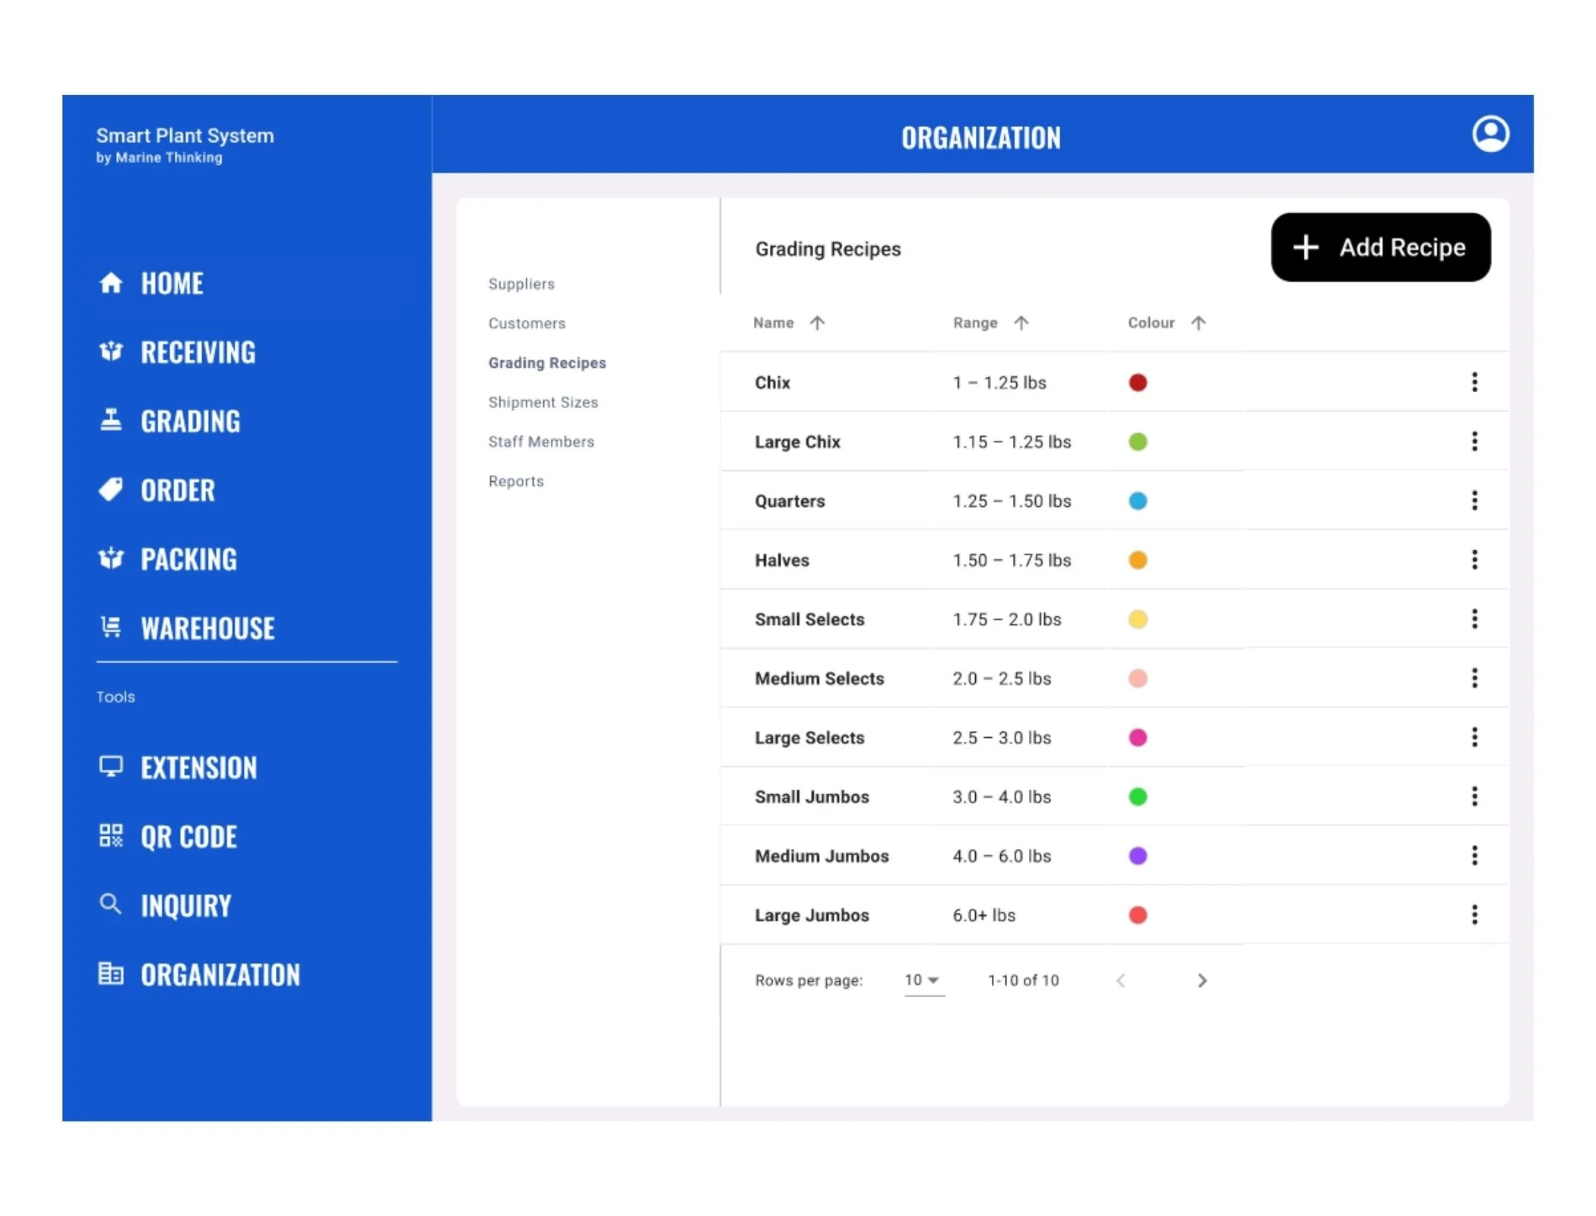The width and height of the screenshot is (1596, 1216).
Task: Open the user profile icon
Action: point(1490,135)
